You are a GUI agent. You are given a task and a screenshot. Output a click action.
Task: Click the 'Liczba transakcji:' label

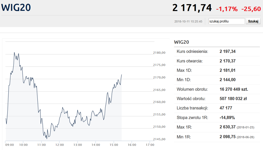click(192, 108)
